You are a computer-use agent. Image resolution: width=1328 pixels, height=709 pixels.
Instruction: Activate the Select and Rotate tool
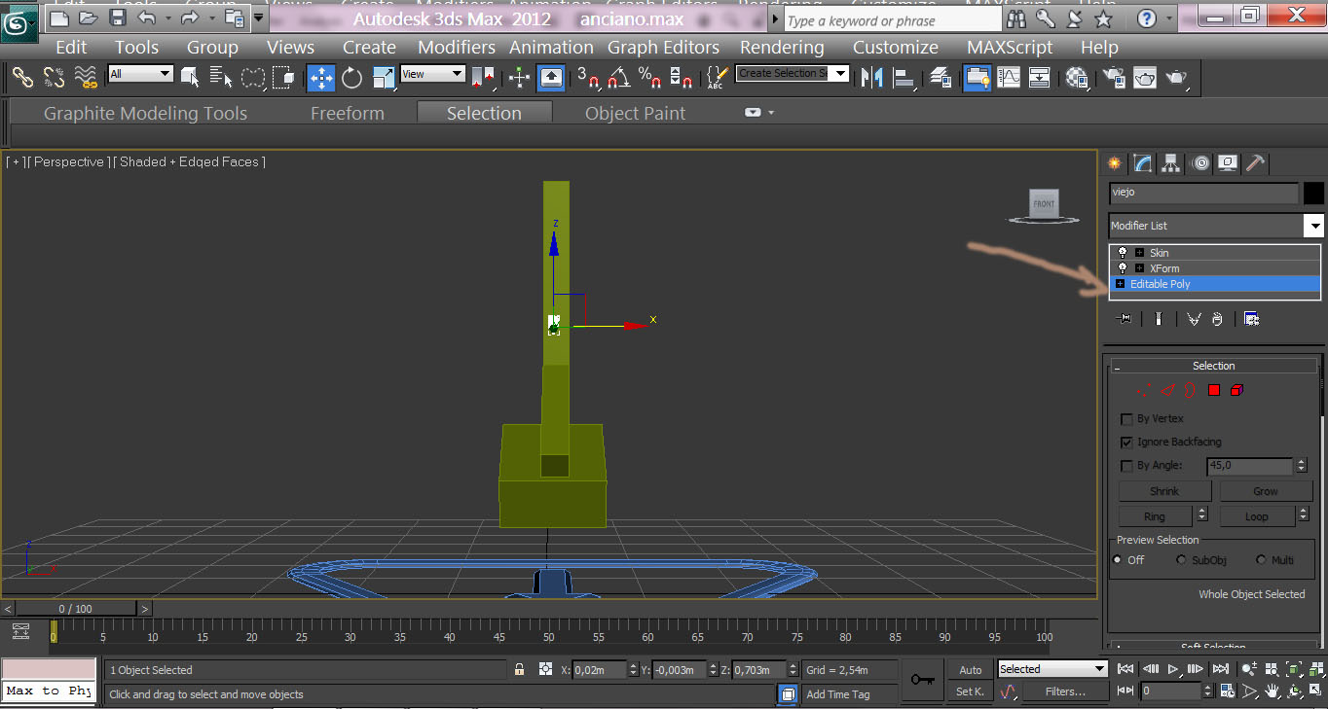point(351,78)
